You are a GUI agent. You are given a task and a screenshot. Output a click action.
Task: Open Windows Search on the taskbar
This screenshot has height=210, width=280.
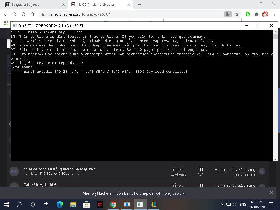pyautogui.click(x=20, y=205)
